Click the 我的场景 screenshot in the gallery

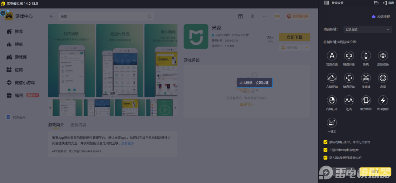tap(71, 60)
